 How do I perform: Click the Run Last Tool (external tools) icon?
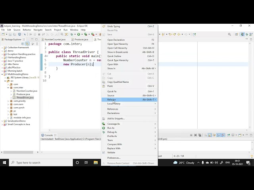pos(93,34)
